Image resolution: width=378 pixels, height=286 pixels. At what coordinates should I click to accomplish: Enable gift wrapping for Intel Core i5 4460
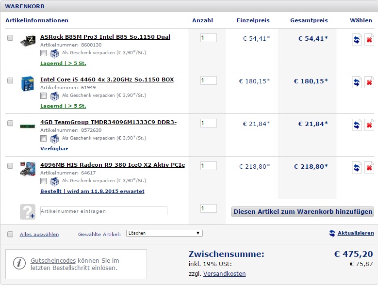pyautogui.click(x=43, y=95)
